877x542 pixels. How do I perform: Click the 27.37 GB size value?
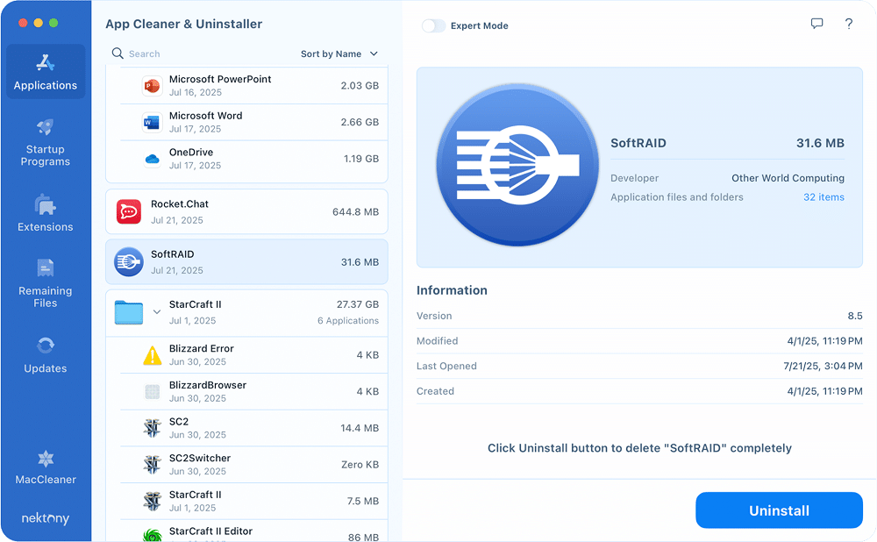click(358, 304)
